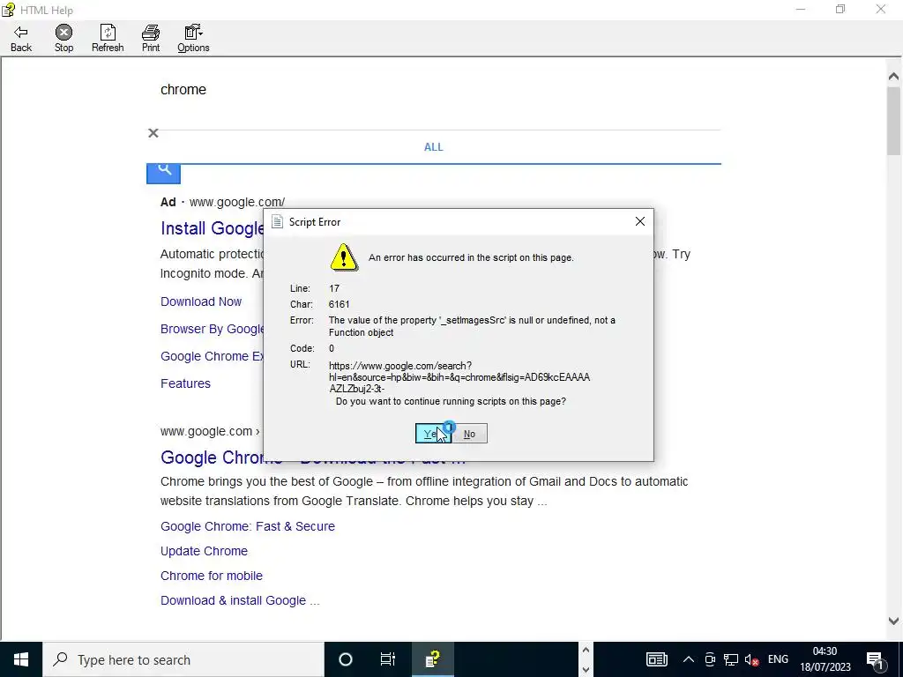Click the HTML Help taskbar app icon
The image size is (903, 677).
coord(432,659)
